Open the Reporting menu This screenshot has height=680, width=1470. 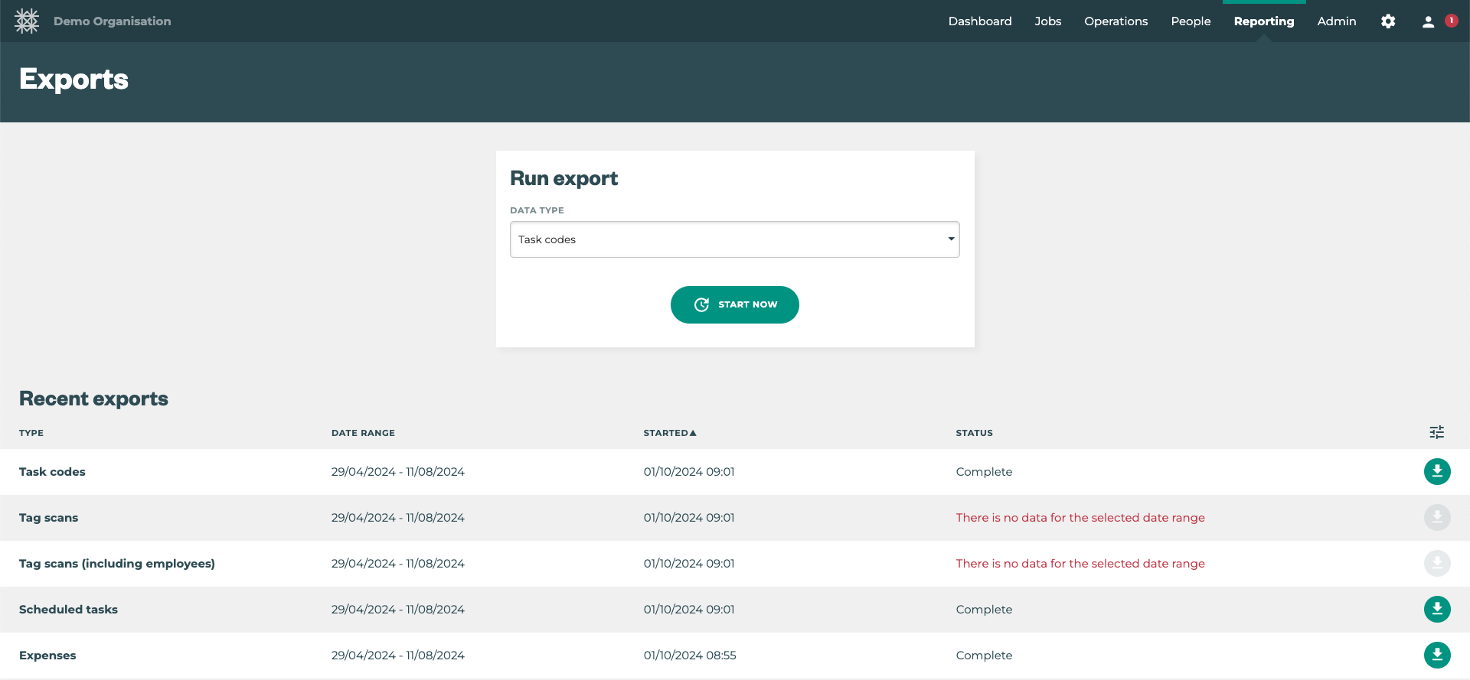(x=1263, y=21)
